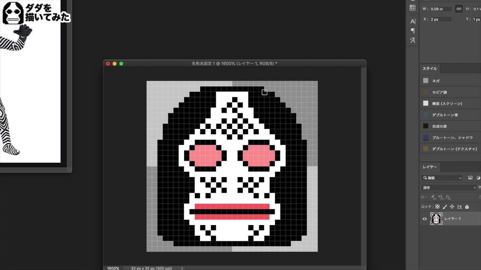Click the X position input field
481x270 pixels.
pos(441,19)
